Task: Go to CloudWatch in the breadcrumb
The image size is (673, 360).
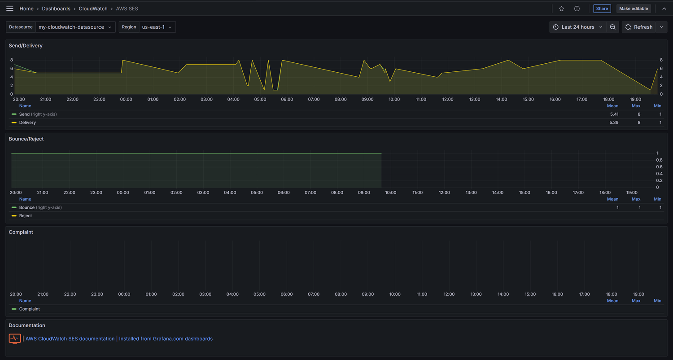Action: pyautogui.click(x=93, y=9)
